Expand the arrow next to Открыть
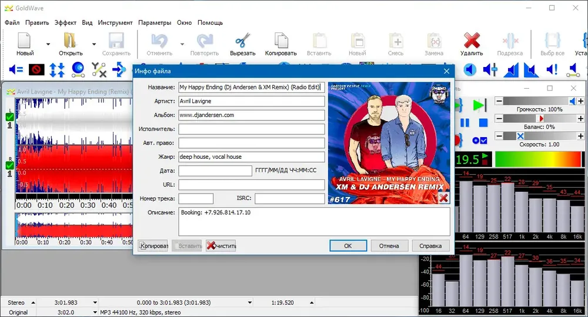 coord(93,44)
